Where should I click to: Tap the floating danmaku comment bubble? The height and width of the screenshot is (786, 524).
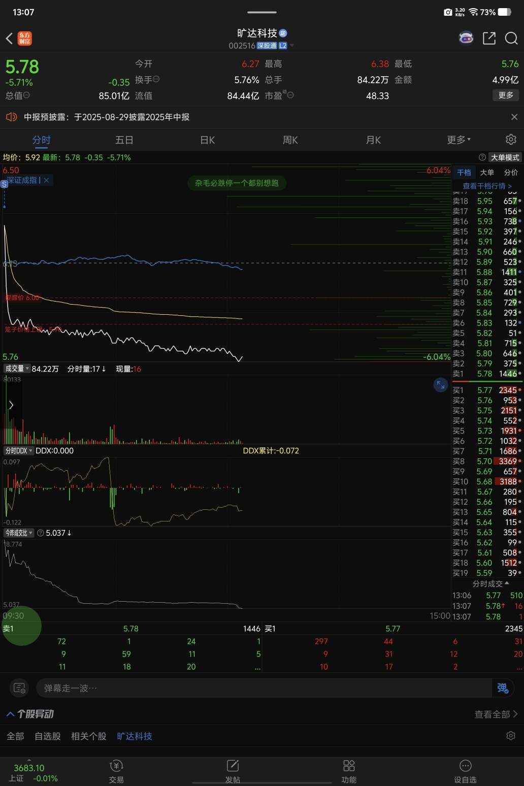[237, 183]
